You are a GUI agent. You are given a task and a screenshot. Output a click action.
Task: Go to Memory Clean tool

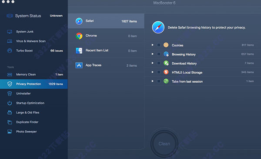click(x=34, y=75)
